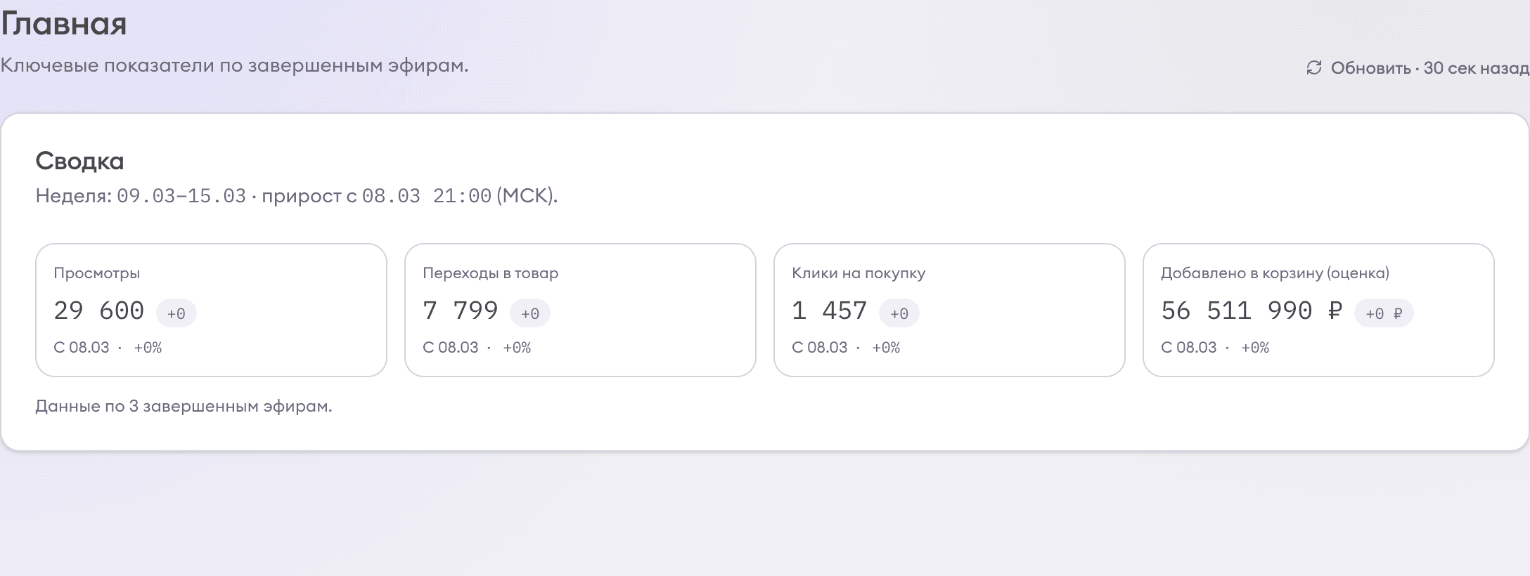The image size is (1530, 576).
Task: Click the +0 ₽ badge in cart card
Action: click(x=1384, y=313)
